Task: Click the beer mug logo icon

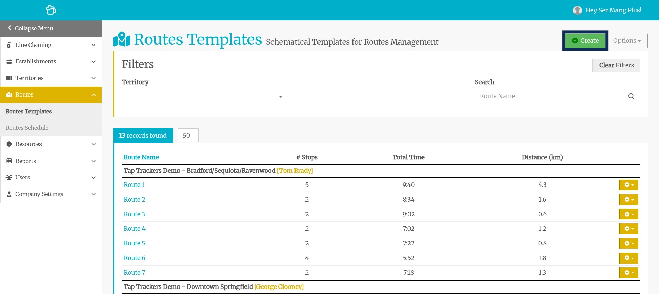Action: (x=51, y=10)
